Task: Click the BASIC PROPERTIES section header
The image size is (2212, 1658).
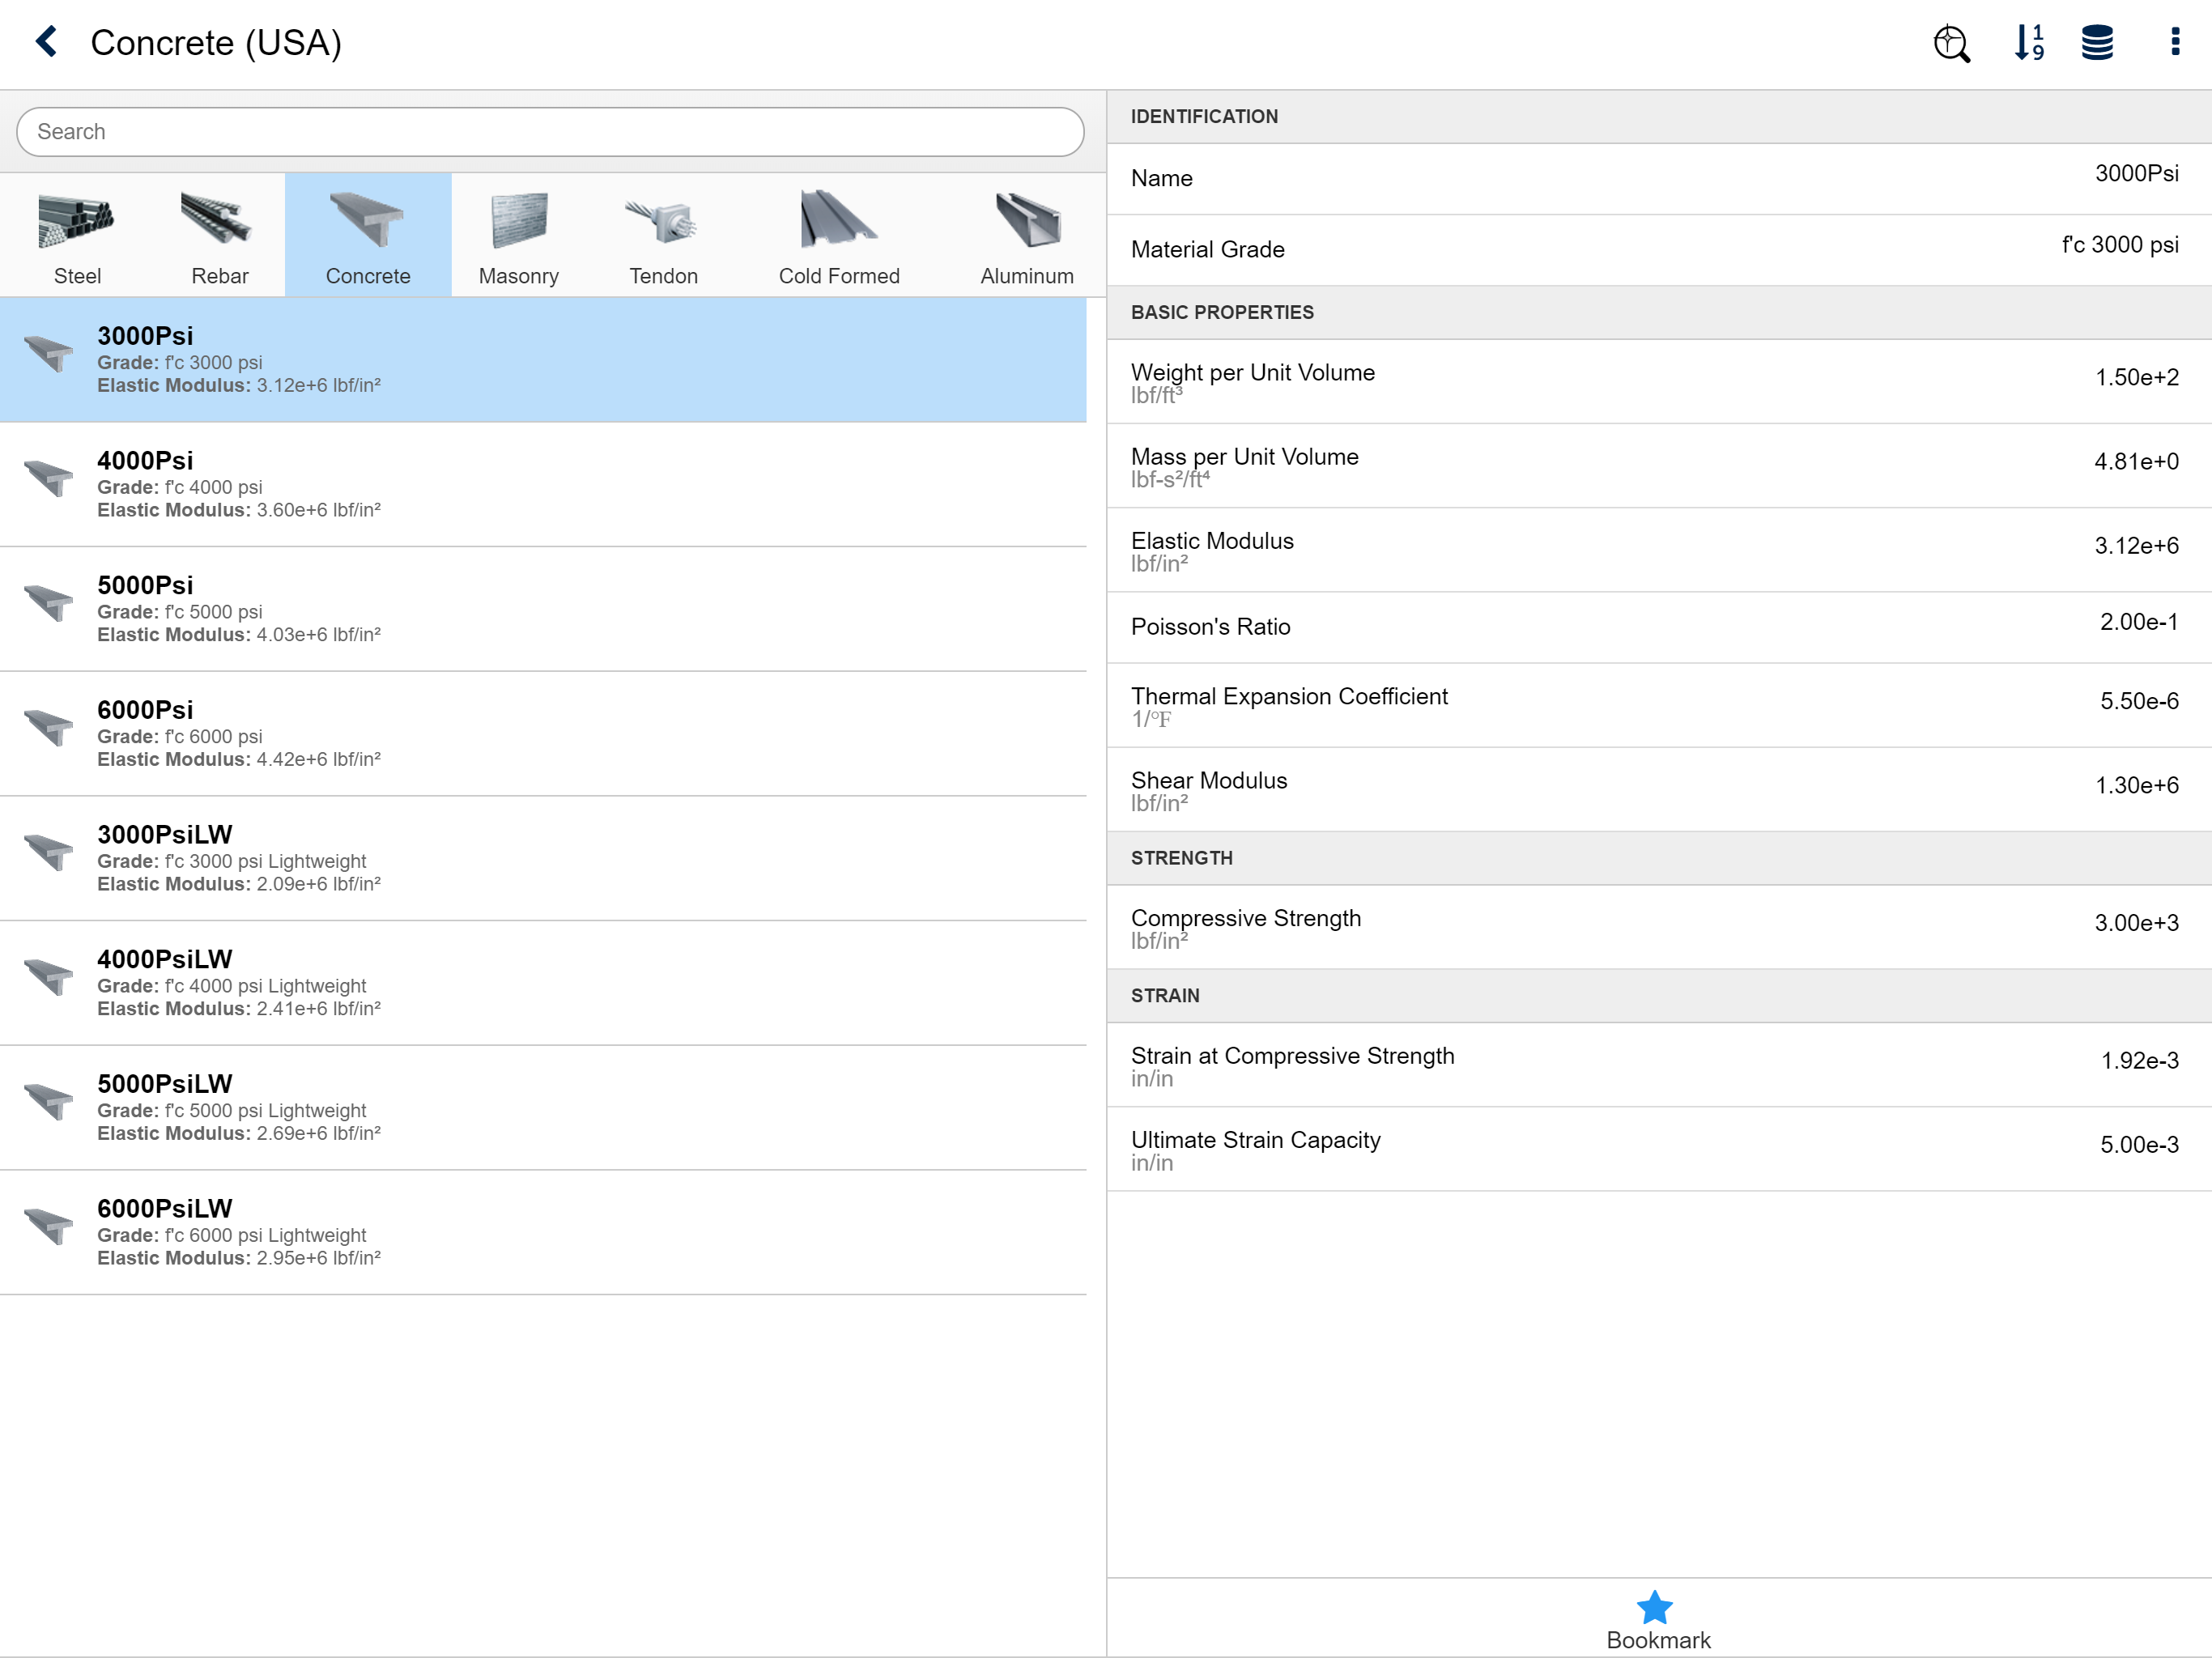Action: tap(1659, 313)
